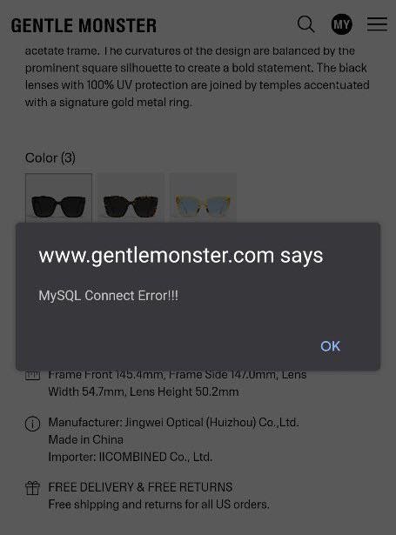Click OK in the MySQL error dialog
The width and height of the screenshot is (396, 535).
[x=330, y=346]
